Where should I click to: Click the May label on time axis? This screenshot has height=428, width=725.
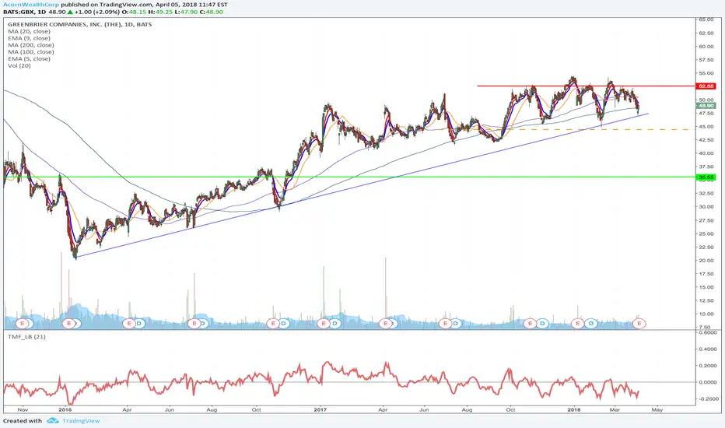pos(657,409)
